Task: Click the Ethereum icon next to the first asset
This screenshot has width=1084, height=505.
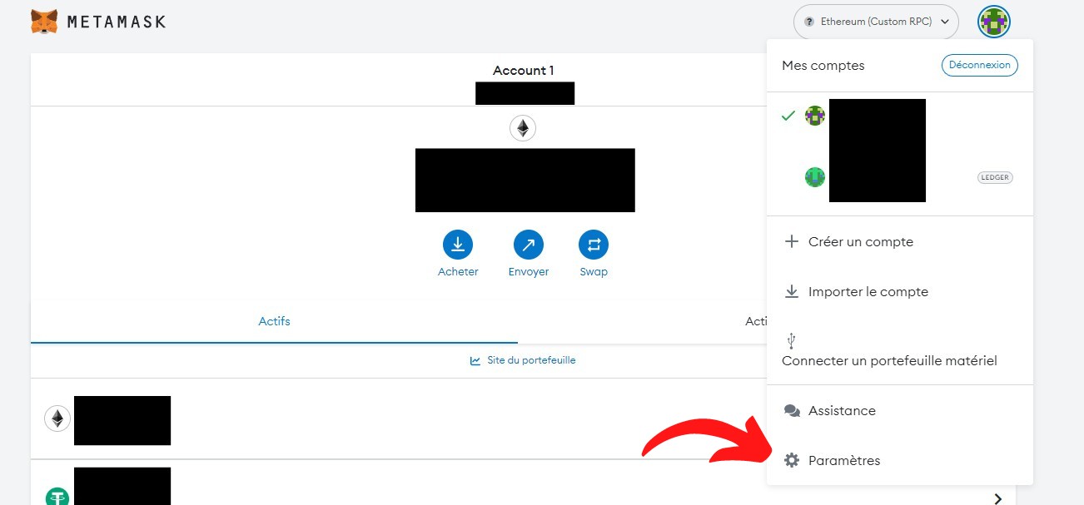Action: pos(57,418)
